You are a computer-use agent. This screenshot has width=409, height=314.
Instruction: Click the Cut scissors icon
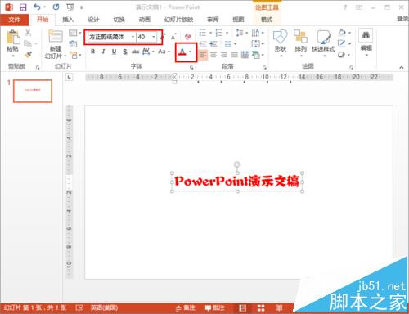[x=28, y=33]
